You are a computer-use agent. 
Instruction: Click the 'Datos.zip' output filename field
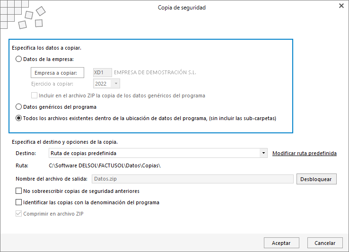point(192,179)
